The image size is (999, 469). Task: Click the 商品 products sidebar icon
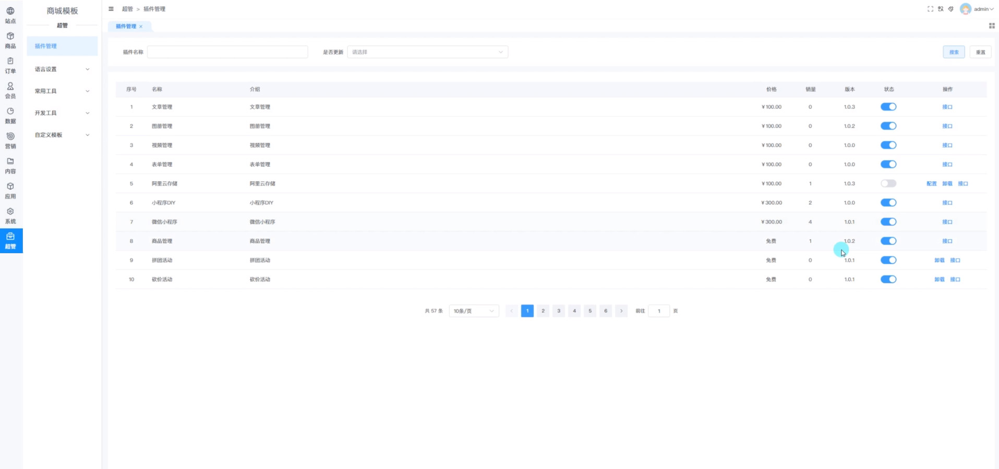pos(10,40)
